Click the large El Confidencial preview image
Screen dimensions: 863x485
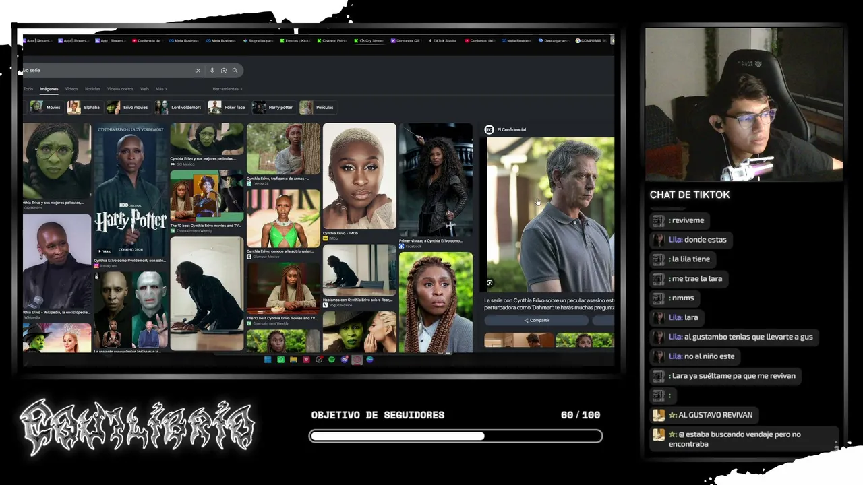pyautogui.click(x=550, y=215)
